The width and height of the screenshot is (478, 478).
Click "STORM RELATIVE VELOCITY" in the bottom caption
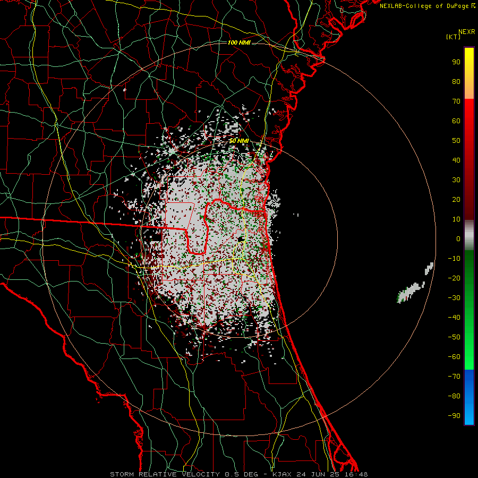click(x=165, y=474)
